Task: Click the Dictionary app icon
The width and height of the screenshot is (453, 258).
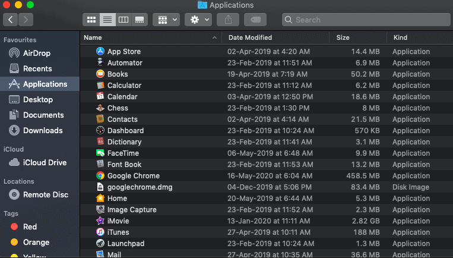Action: click(100, 141)
